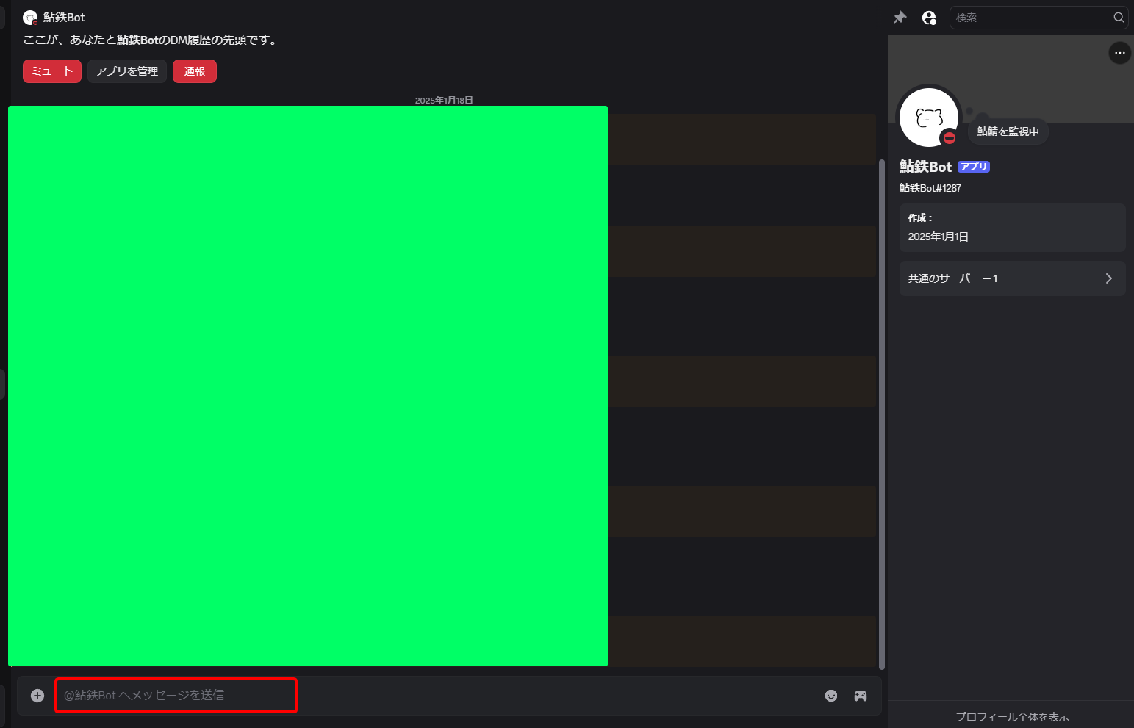Click the 検索 search box
The width and height of the screenshot is (1134, 728).
[1029, 17]
